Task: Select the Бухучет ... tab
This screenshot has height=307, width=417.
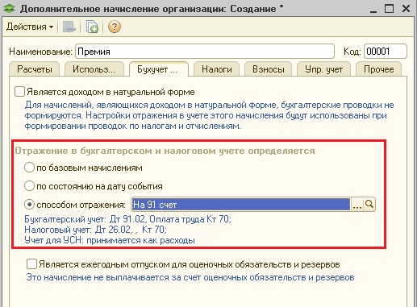Action: coord(159,69)
